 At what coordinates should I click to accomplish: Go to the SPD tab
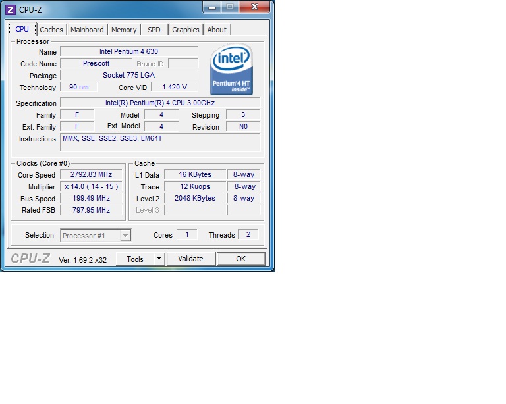[x=154, y=30]
